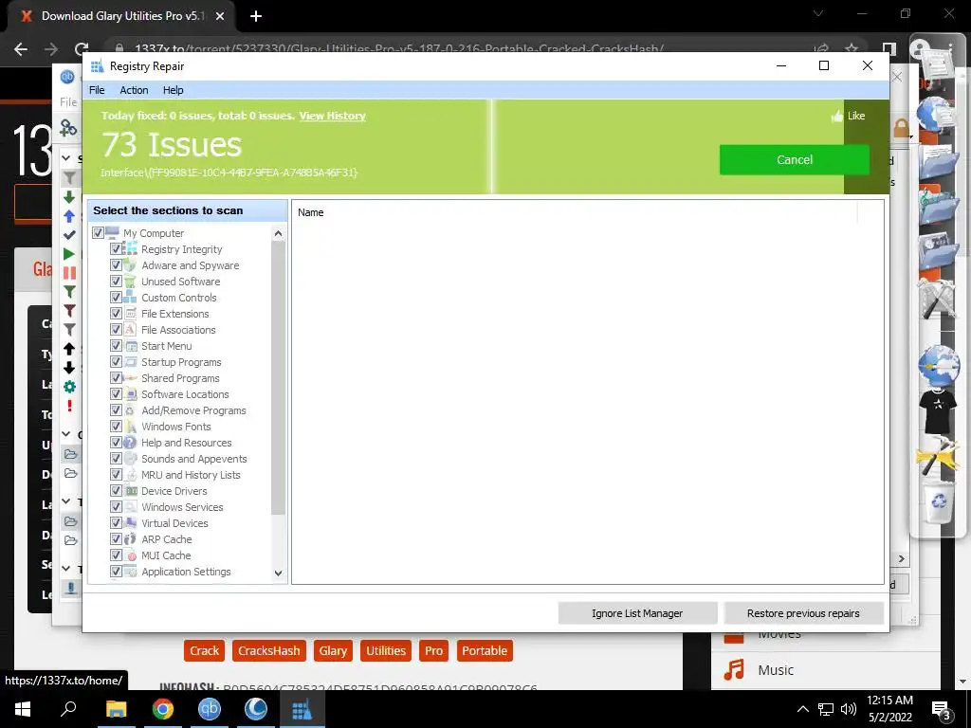971x728 pixels.
Task: Click the File Associations letter A icon
Action: click(x=130, y=329)
